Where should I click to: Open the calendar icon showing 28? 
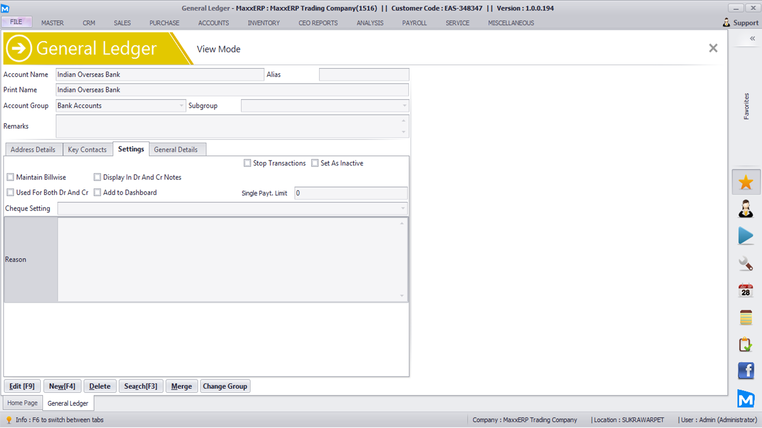pos(746,290)
